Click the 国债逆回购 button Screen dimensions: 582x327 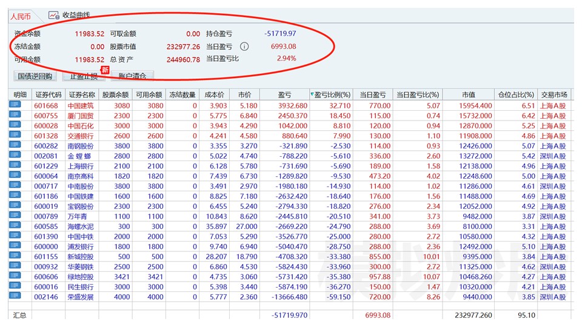tap(35, 76)
